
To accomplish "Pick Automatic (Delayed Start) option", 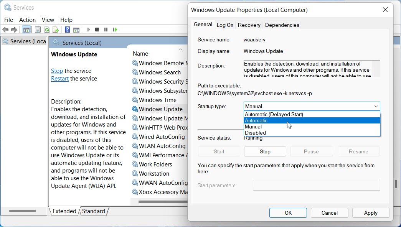I will tap(274, 114).
